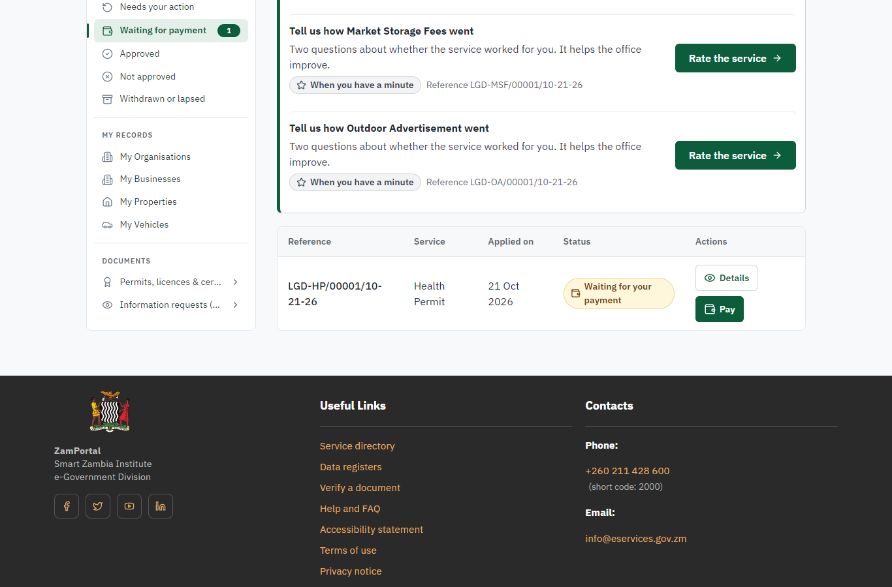
Task: Expand Information requests chevron
Action: point(236,305)
